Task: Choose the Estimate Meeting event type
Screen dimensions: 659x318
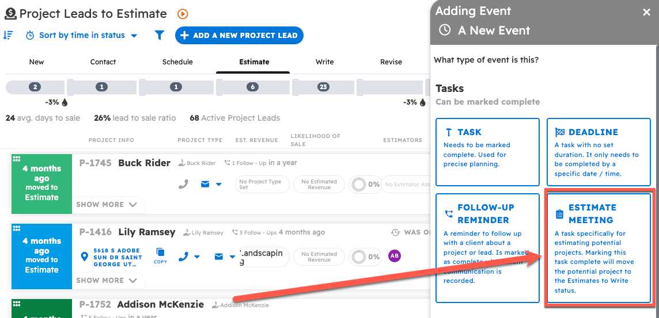Action: point(599,248)
